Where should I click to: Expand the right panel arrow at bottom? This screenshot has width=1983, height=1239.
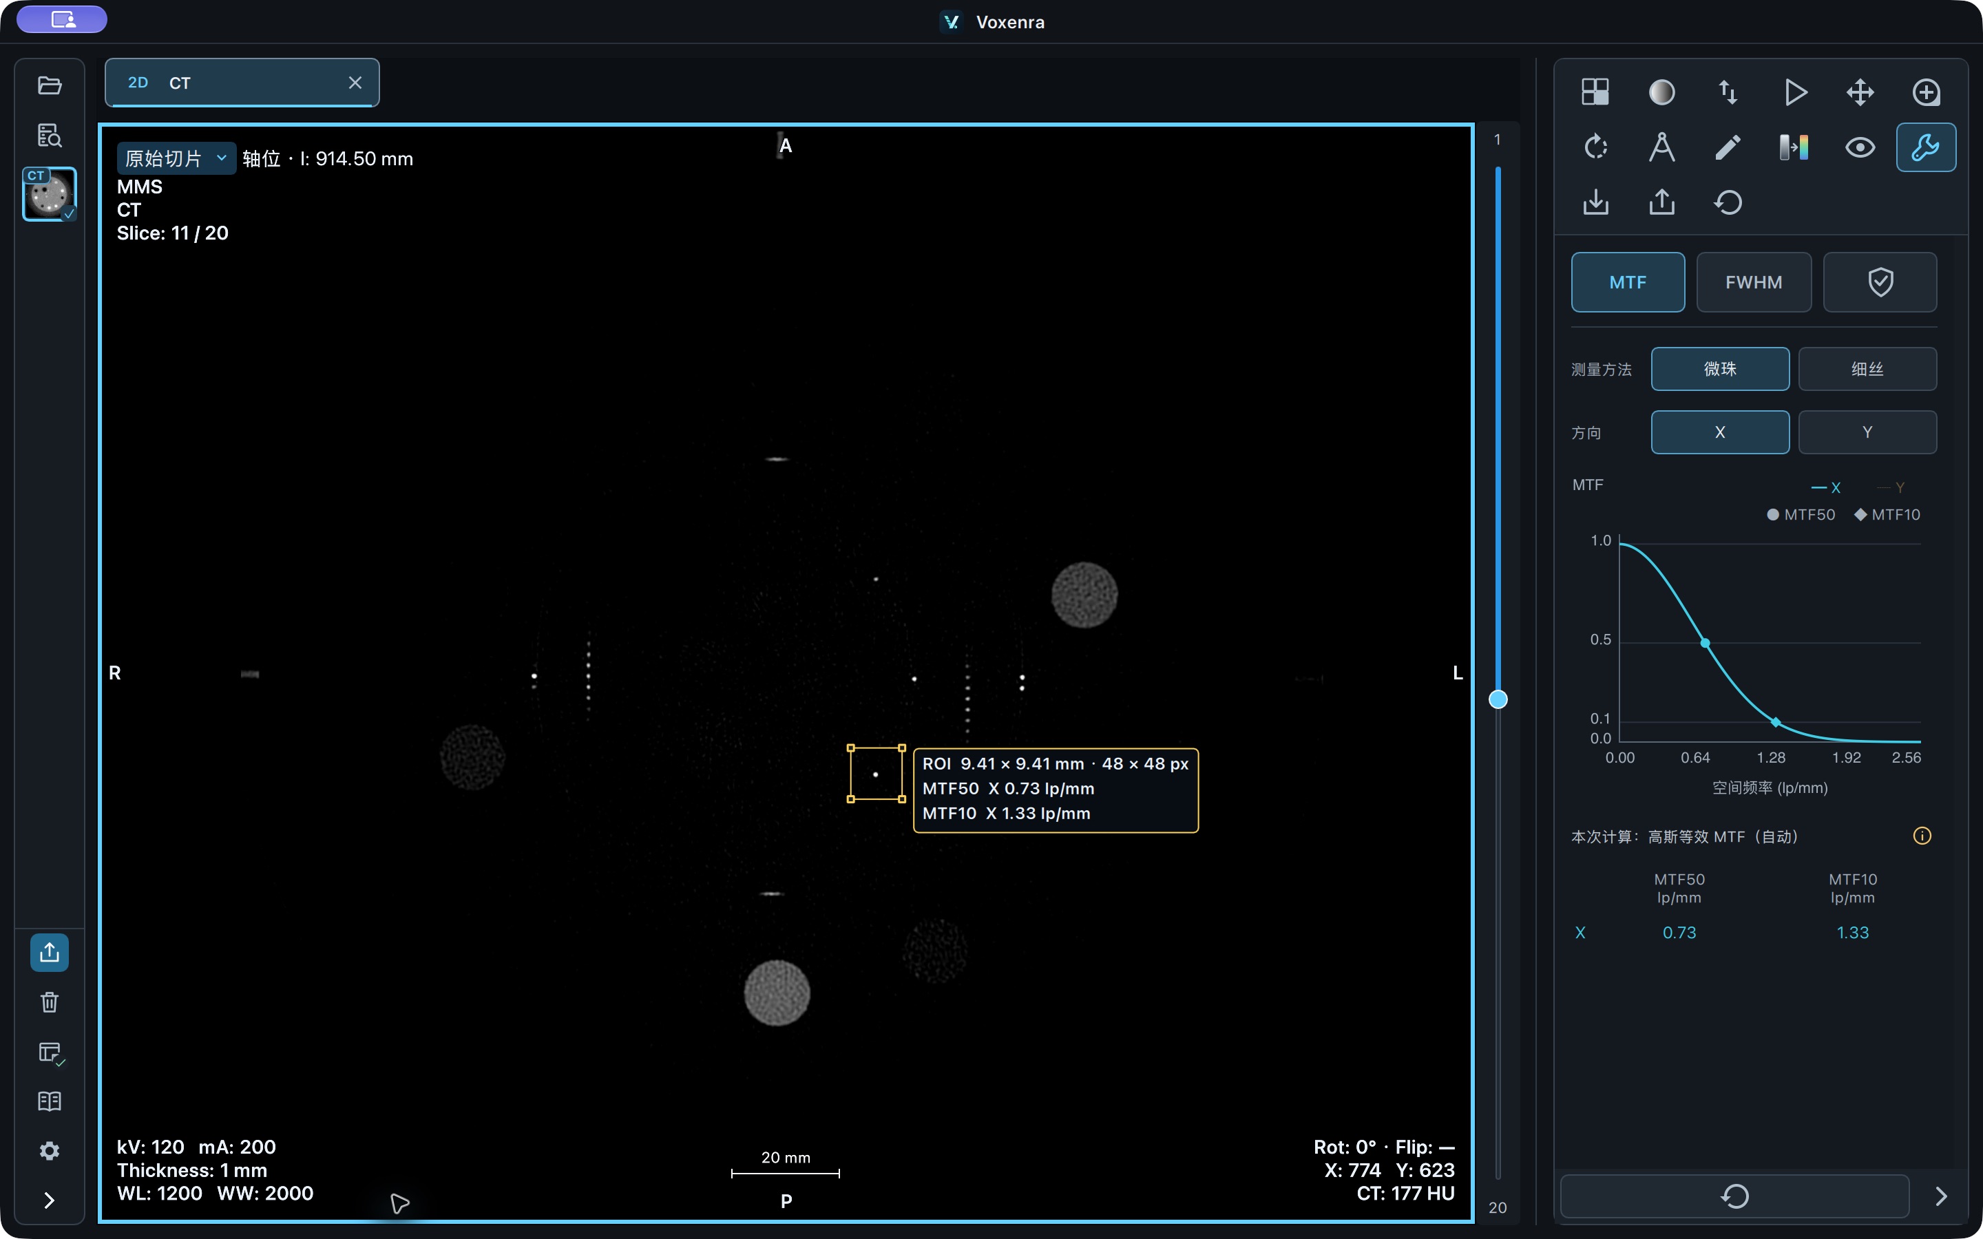pos(1941,1196)
